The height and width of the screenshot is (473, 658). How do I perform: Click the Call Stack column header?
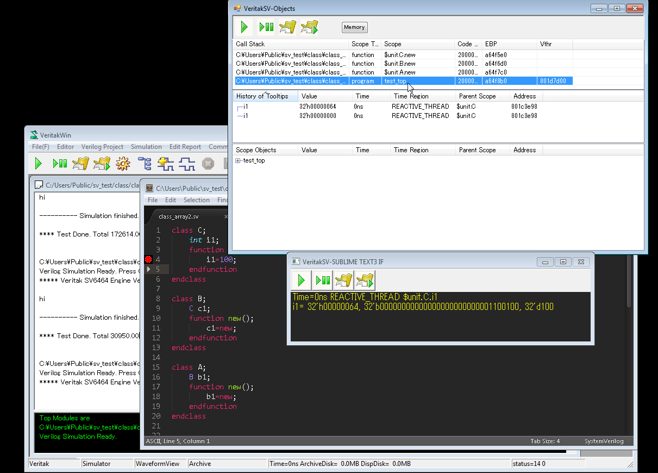(x=291, y=44)
